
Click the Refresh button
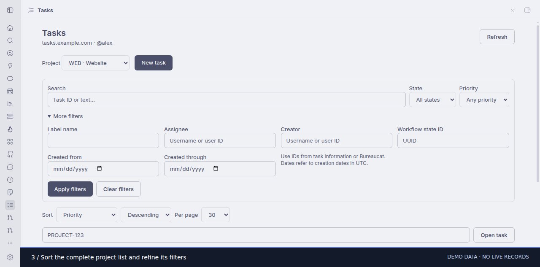click(x=497, y=37)
